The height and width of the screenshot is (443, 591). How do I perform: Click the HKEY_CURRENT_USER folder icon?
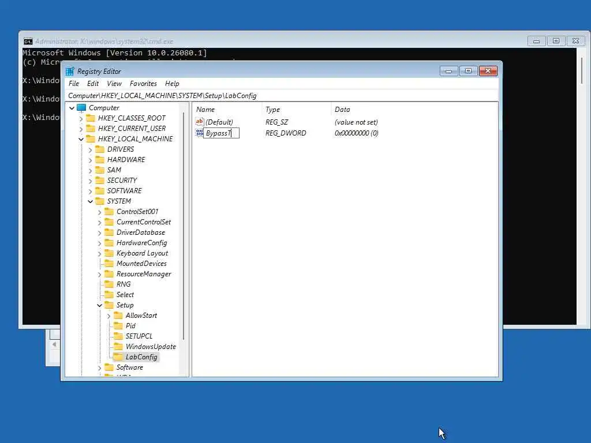pyautogui.click(x=91, y=129)
